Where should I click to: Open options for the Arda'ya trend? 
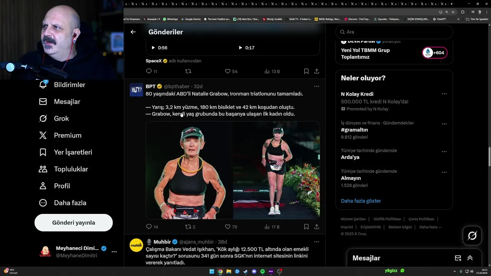[444, 152]
